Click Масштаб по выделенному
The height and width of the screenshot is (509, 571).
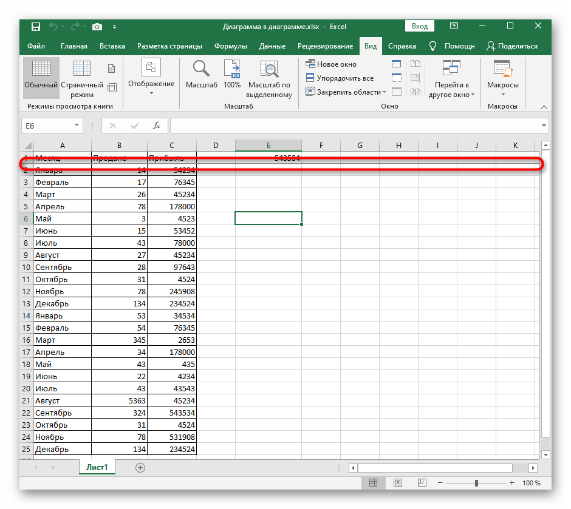(269, 79)
